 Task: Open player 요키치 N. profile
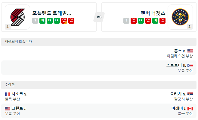tap(178, 94)
